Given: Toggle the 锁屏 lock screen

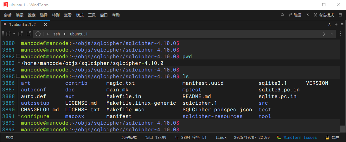Looking at the screenshot, I should click(x=332, y=138).
